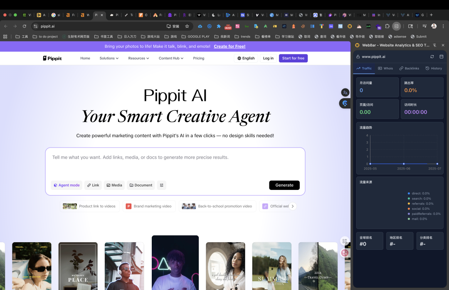
Task: Click the Submit bookmark
Action: pos(419,37)
